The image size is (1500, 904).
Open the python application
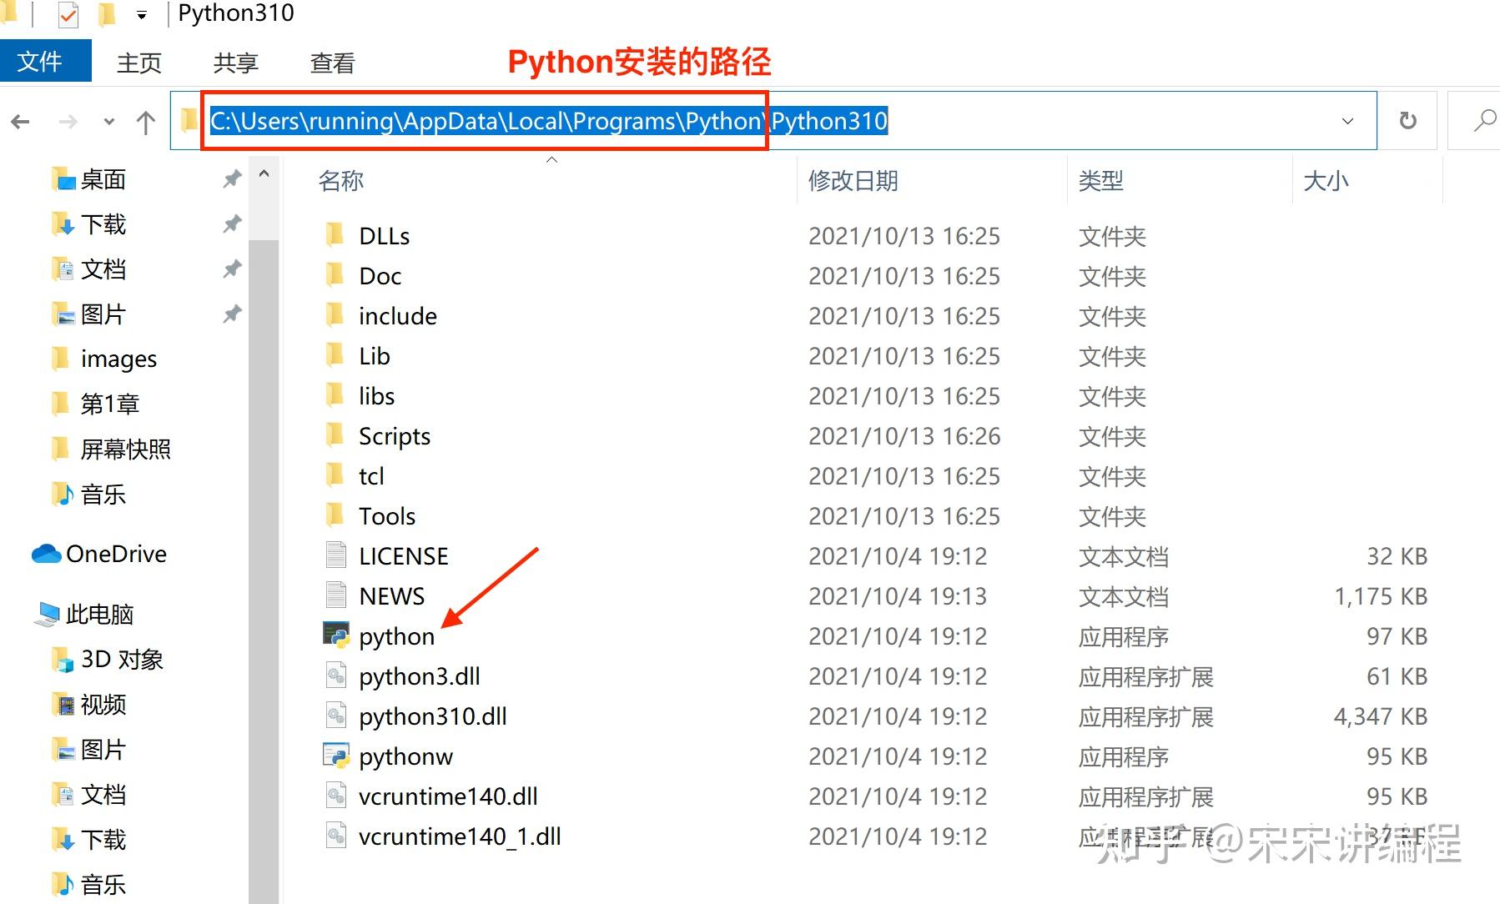tap(395, 635)
